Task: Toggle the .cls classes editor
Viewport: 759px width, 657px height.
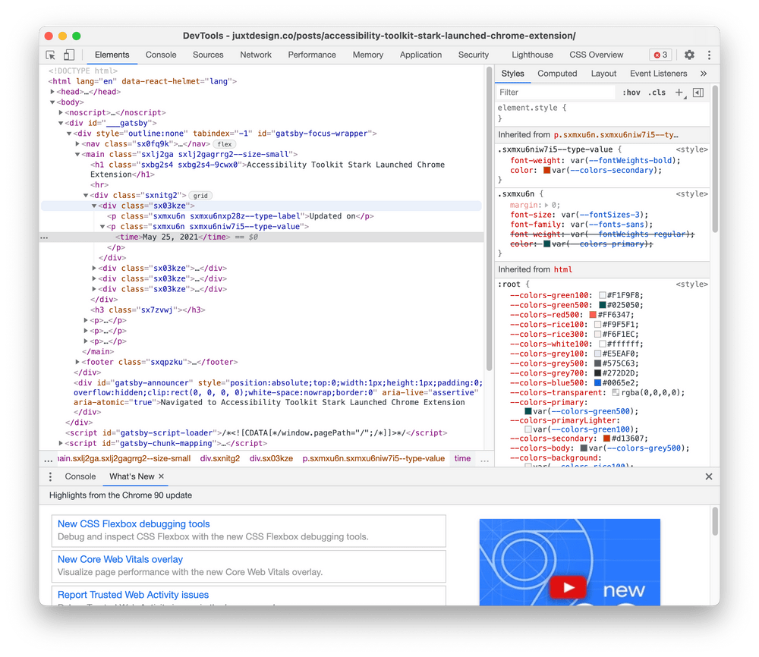Action: 657,92
